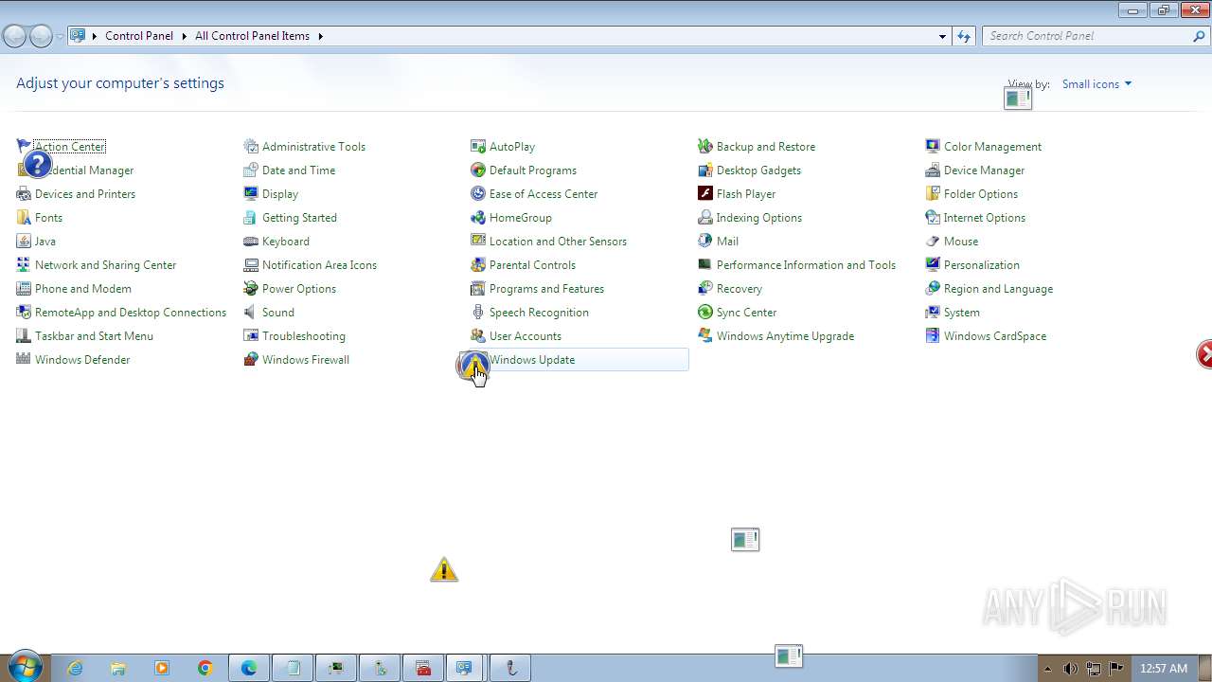Viewport: 1212px width, 682px height.
Task: Click the Color Management icon
Action: [x=933, y=147]
